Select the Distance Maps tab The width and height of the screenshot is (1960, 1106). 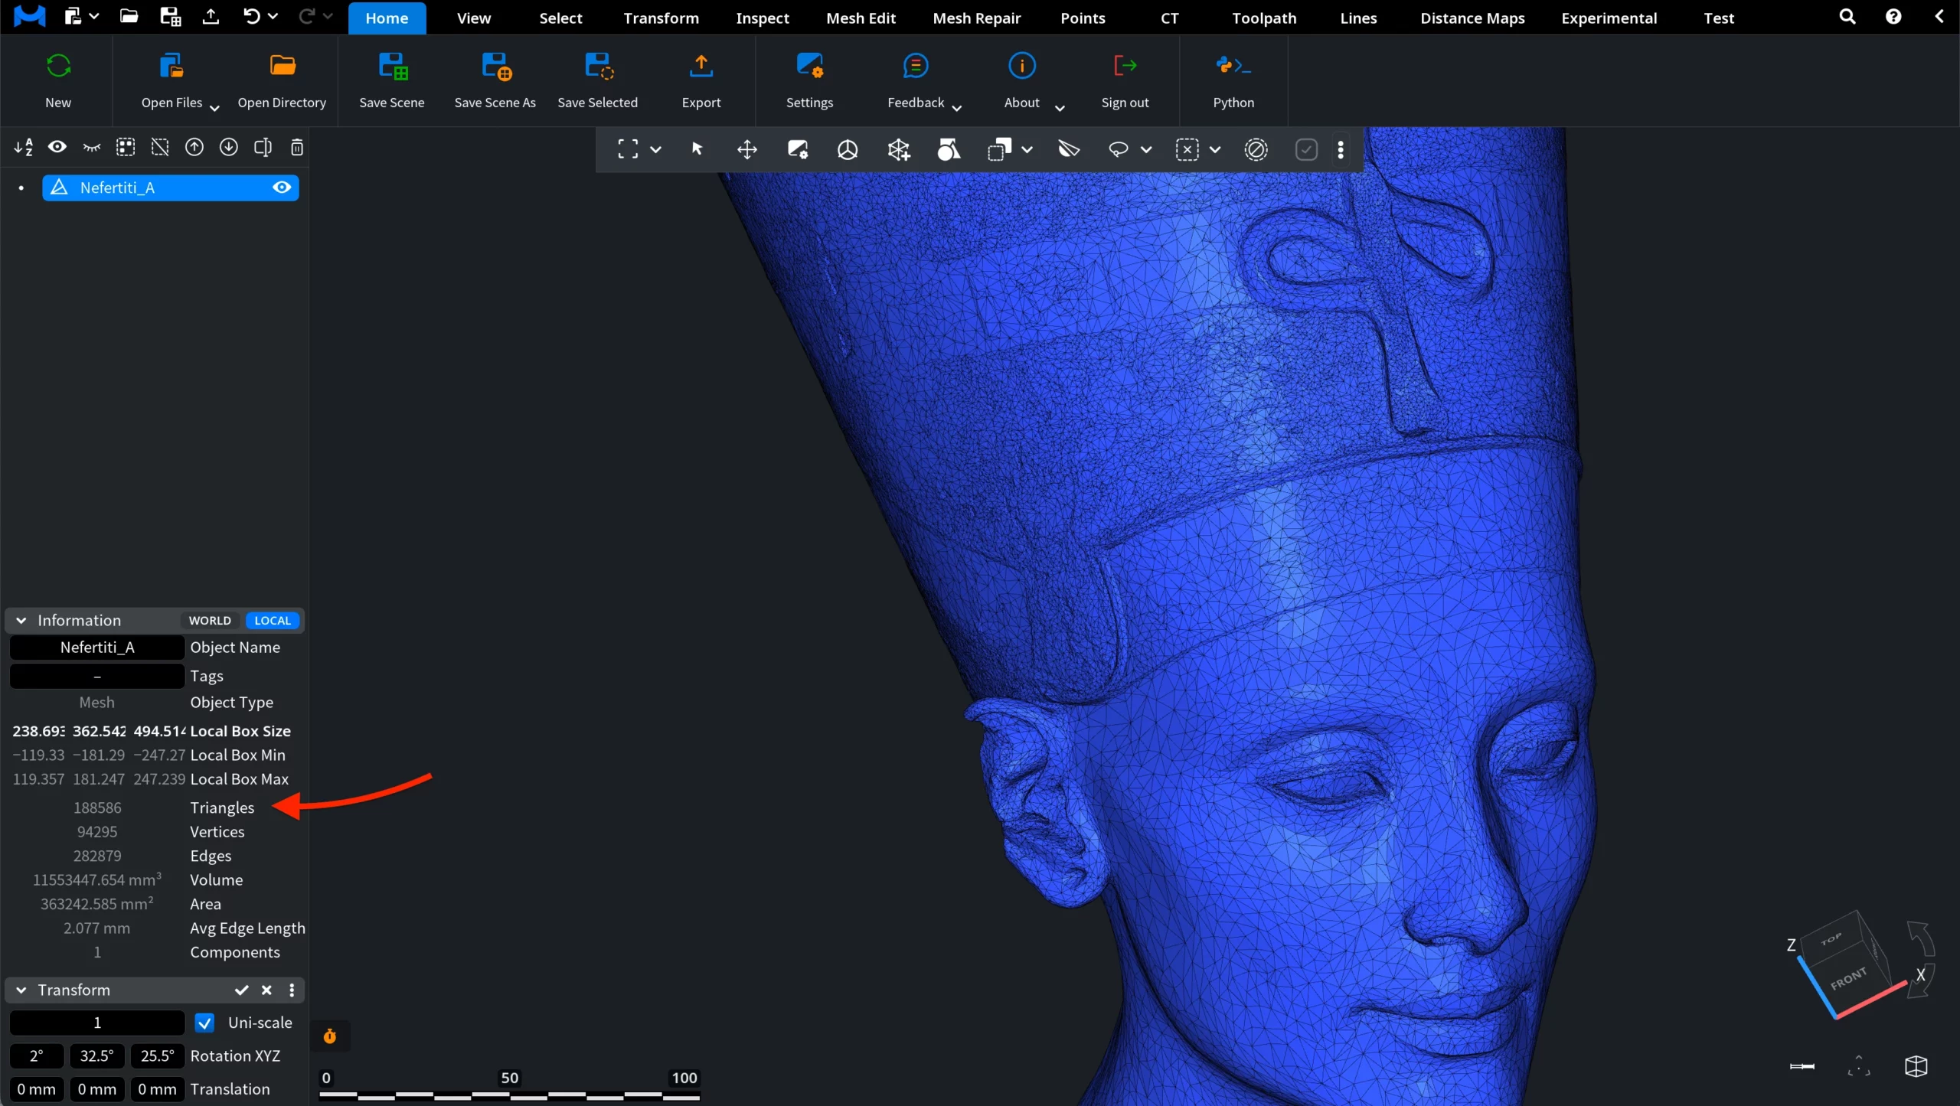click(1472, 18)
